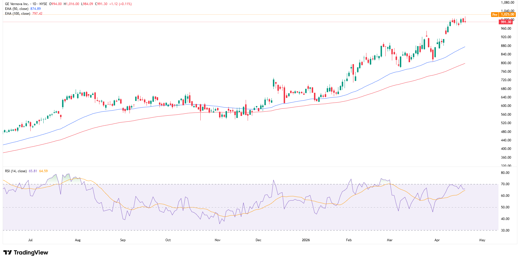This screenshot has height=261, width=520.
Task: Click the Jul label on the time axis
Action: 30,240
